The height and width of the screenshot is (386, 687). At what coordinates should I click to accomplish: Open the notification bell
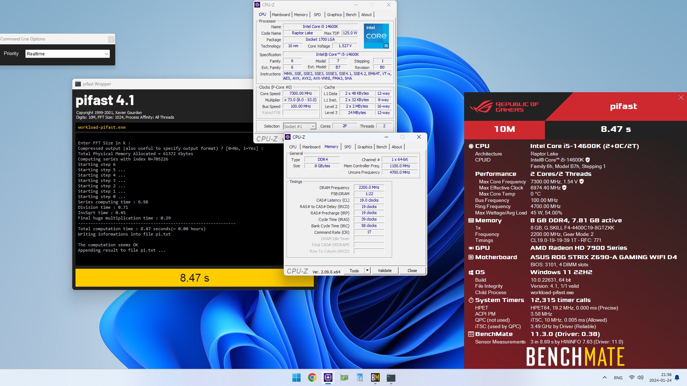[x=677, y=377]
